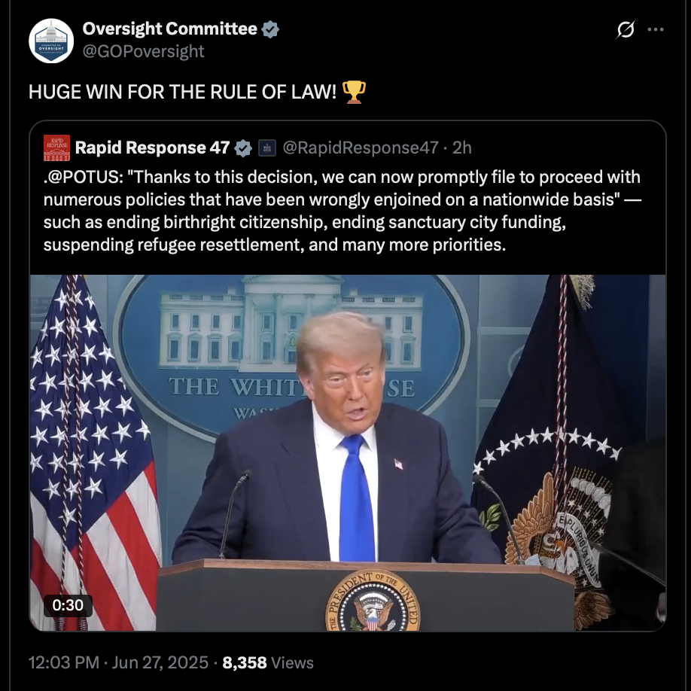
Task: Open the quoted post body text
Action: tap(342, 211)
